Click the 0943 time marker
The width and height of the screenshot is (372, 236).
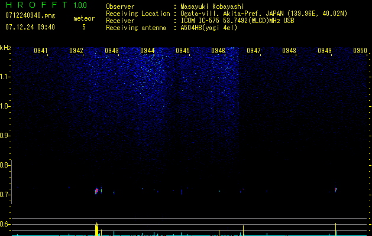click(112, 51)
